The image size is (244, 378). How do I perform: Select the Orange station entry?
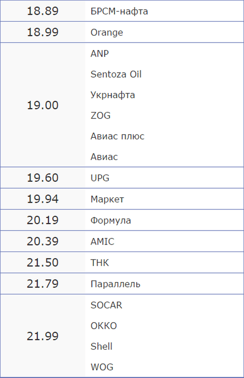pyautogui.click(x=107, y=33)
